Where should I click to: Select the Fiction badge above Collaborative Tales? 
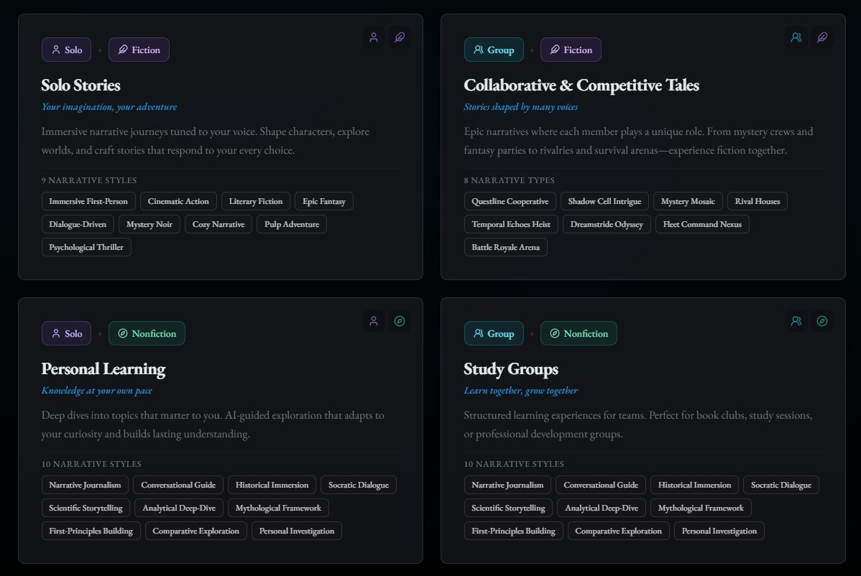571,50
